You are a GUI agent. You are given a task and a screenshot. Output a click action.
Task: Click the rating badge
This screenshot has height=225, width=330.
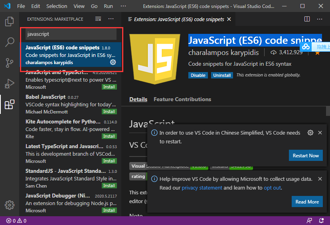[138, 176]
